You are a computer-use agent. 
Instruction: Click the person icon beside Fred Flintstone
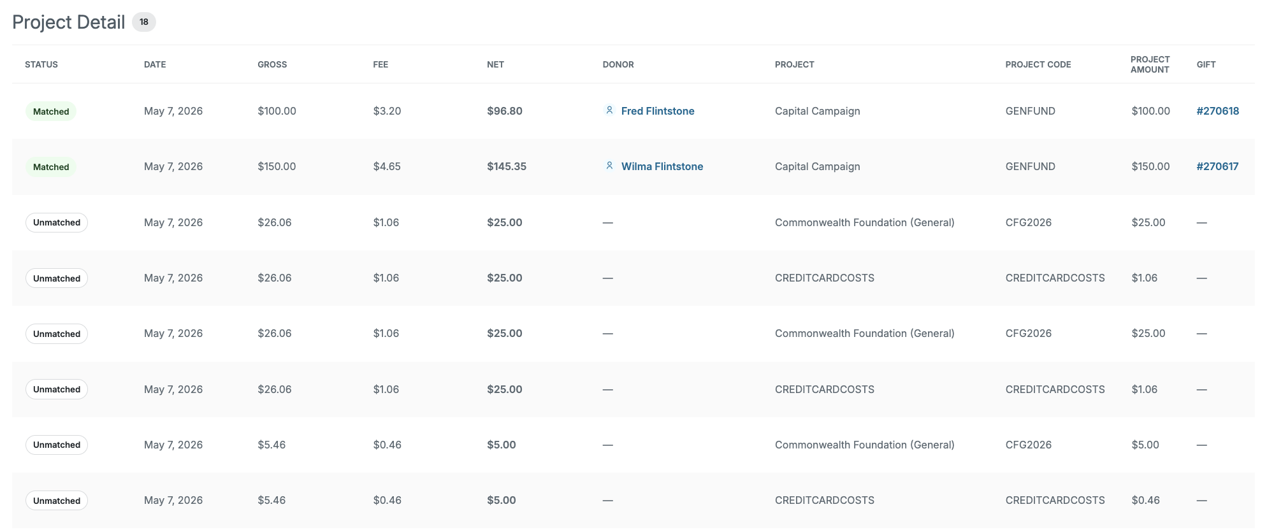pyautogui.click(x=609, y=110)
